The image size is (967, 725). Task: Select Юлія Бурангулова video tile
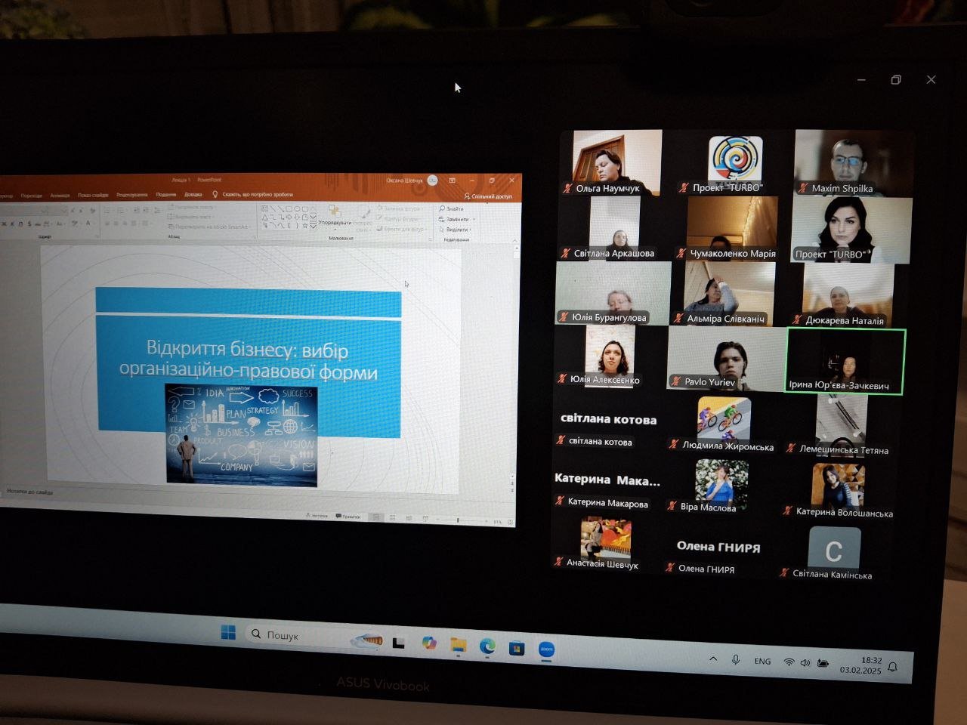point(613,293)
